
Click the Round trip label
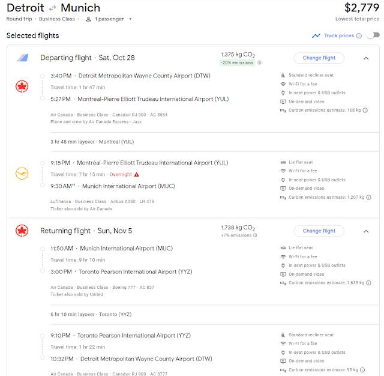click(19, 19)
